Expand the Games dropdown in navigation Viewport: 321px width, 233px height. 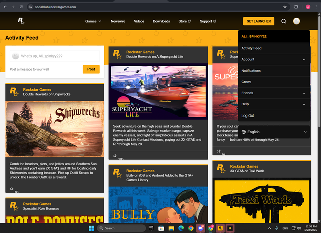[x=93, y=21]
